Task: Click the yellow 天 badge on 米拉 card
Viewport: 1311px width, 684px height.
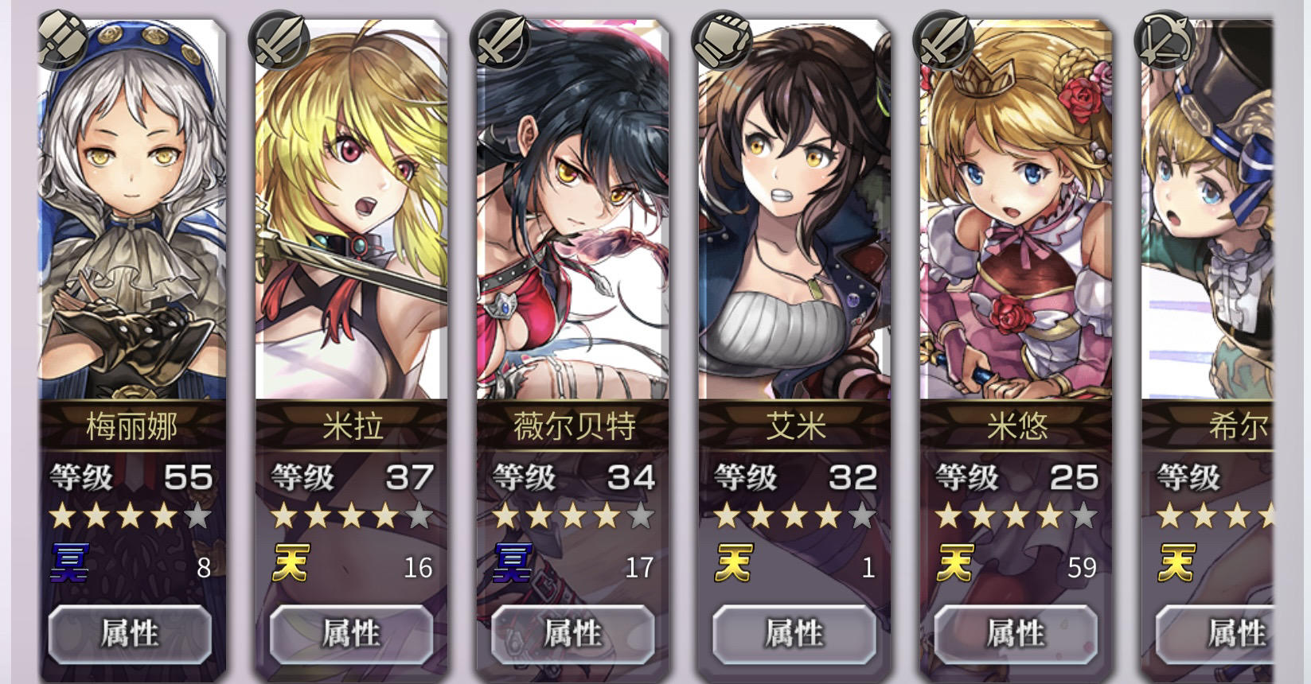Action: (291, 563)
